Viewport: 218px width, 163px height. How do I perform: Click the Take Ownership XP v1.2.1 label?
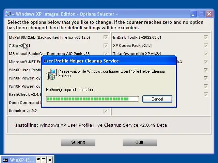point(137,54)
